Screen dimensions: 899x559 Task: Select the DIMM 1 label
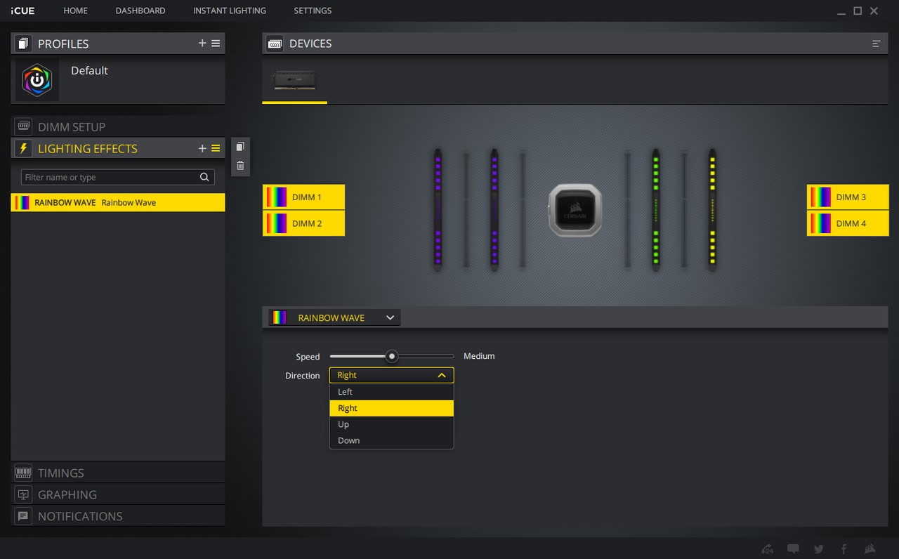pyautogui.click(x=303, y=197)
